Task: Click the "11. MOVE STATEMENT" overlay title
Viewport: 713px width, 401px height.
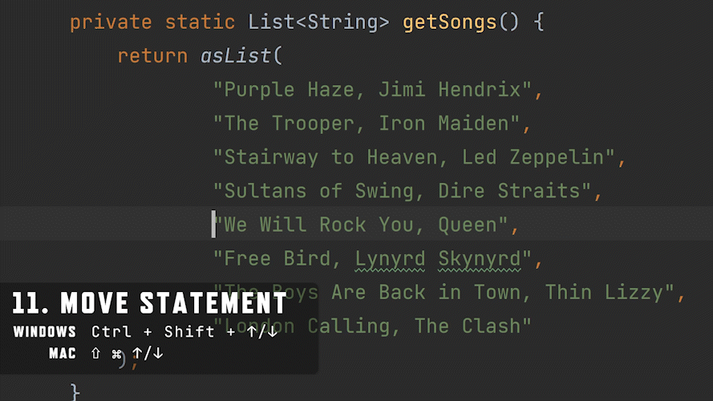Action: pyautogui.click(x=149, y=304)
